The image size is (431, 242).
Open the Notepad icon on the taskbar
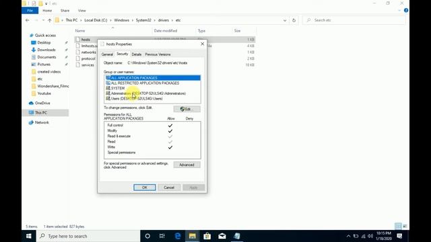click(236, 236)
